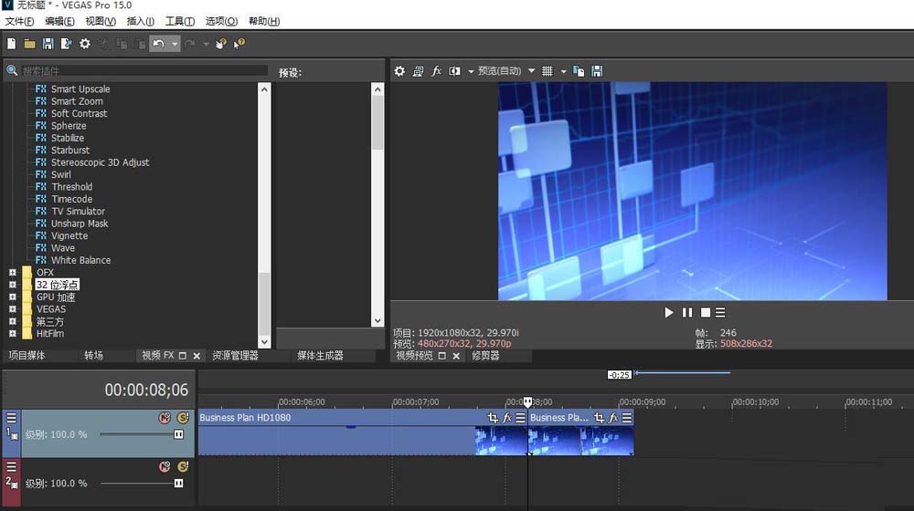Image resolution: width=914 pixels, height=511 pixels.
Task: Mute video track 1
Action: pos(165,417)
